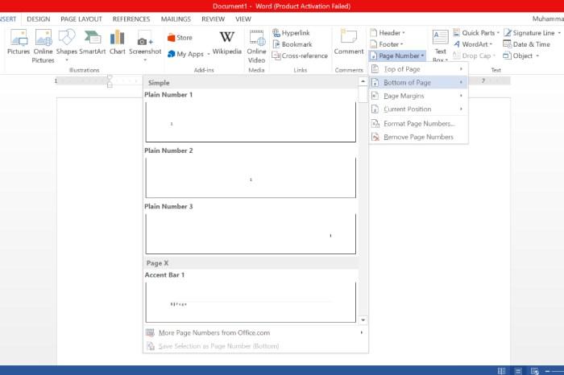Image resolution: width=564 pixels, height=375 pixels.
Task: Switch to the References tab
Action: 131,19
